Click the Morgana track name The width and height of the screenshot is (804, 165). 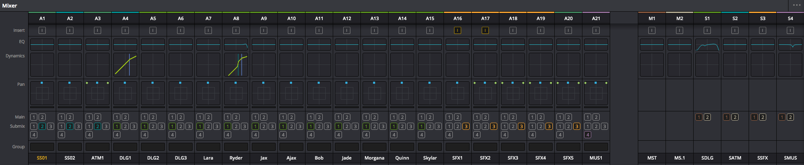[374, 158]
